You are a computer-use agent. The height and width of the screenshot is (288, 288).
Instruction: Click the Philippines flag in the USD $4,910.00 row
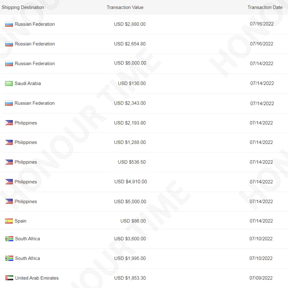(9, 182)
